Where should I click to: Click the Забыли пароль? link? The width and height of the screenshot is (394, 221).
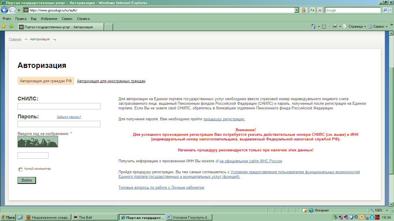[x=69, y=117]
